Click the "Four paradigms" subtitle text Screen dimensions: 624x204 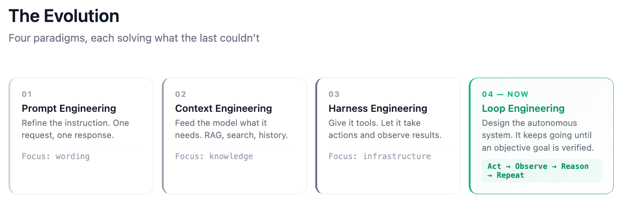click(x=134, y=38)
